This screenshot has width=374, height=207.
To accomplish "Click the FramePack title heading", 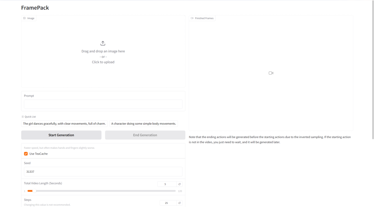I will point(35,8).
